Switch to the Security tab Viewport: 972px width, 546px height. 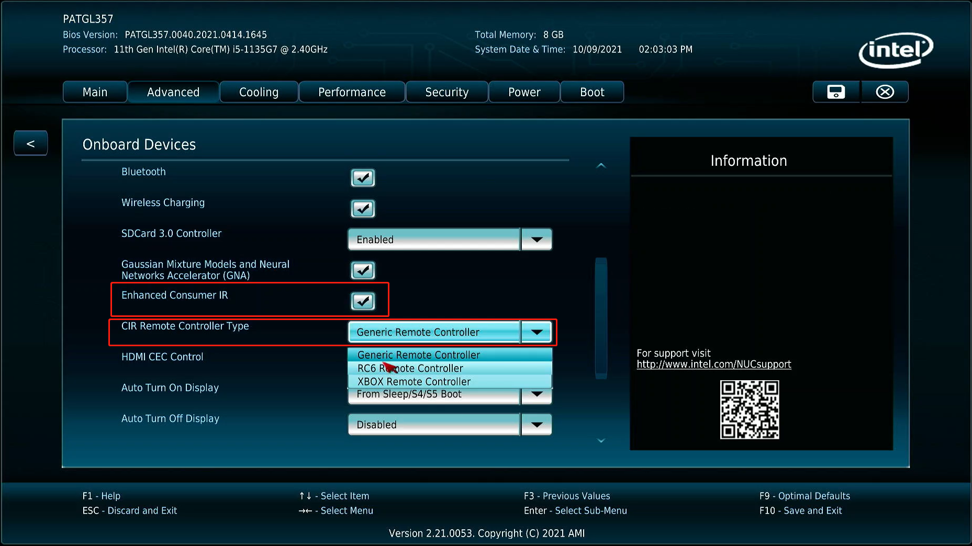point(447,92)
